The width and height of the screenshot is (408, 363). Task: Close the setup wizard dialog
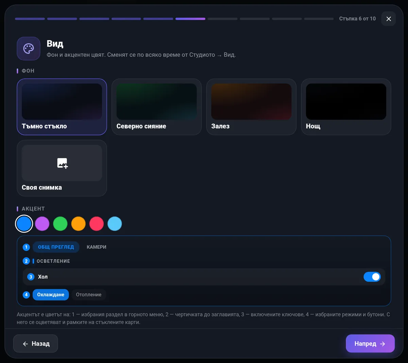[x=389, y=19]
